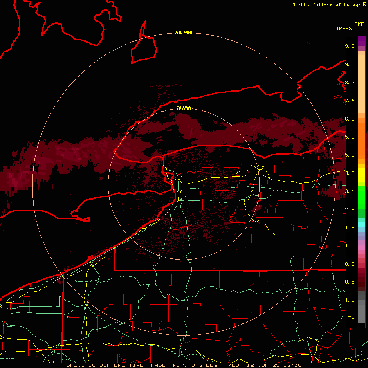Select the 6.6 legend value

[350, 119]
